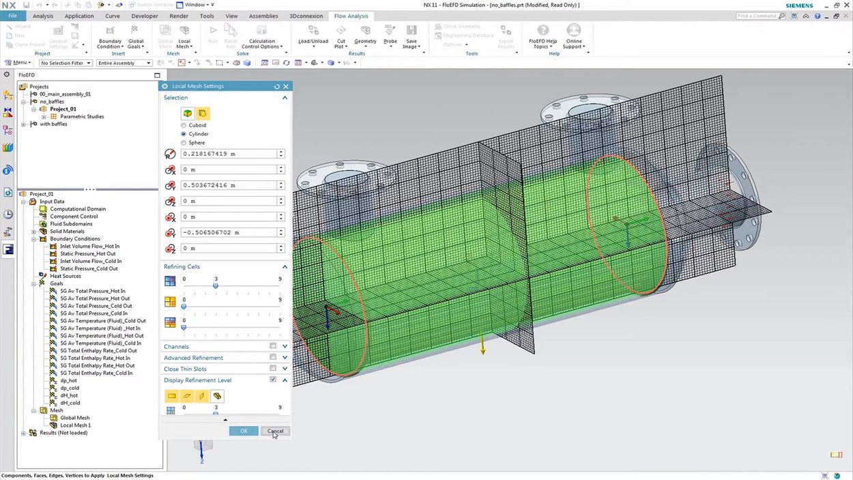Cancel the Local Mesh Settings dialog
Viewport: 853px width, 480px height.
(275, 431)
